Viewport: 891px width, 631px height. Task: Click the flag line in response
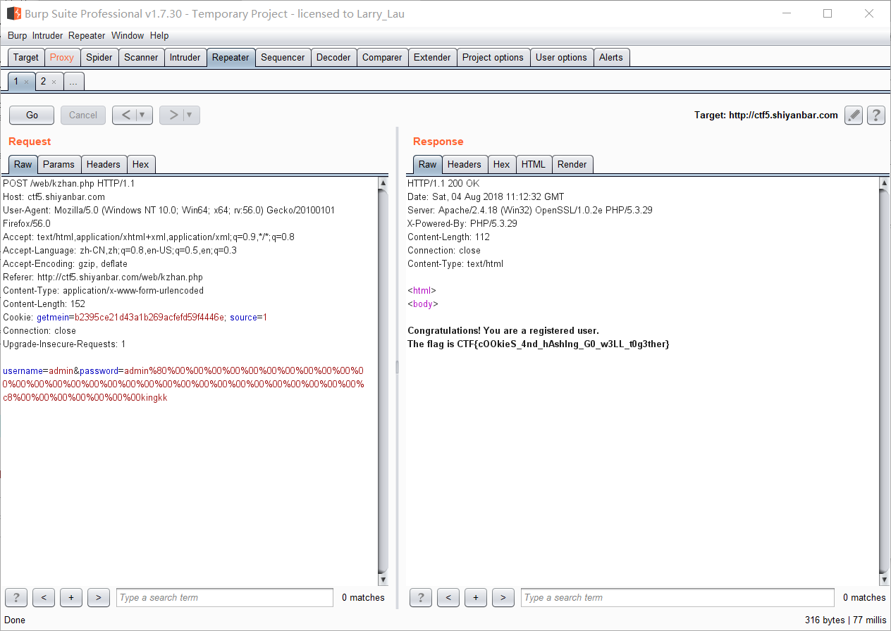[539, 344]
